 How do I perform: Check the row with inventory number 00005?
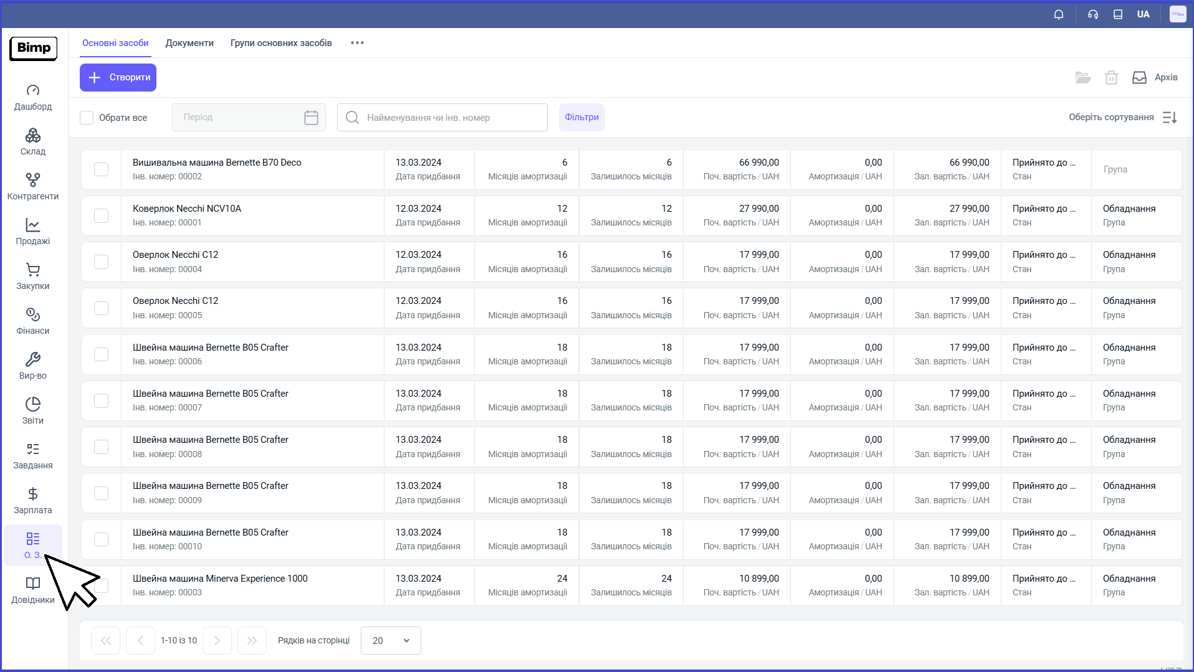[x=101, y=308]
